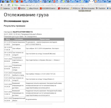
Task: Switch to the tab with green leaf favicon
Action: click(50, 1)
